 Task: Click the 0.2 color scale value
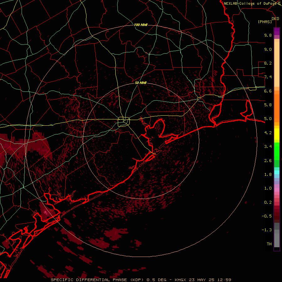click(268, 202)
